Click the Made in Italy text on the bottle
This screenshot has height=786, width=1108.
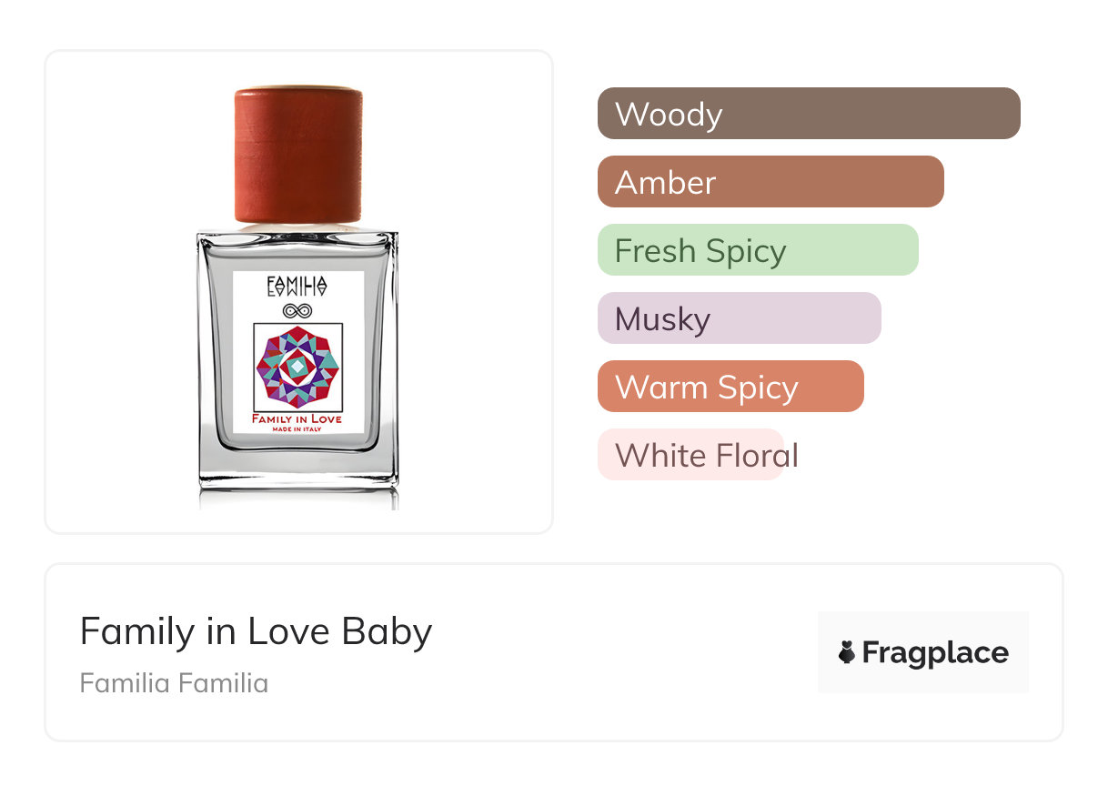(297, 428)
